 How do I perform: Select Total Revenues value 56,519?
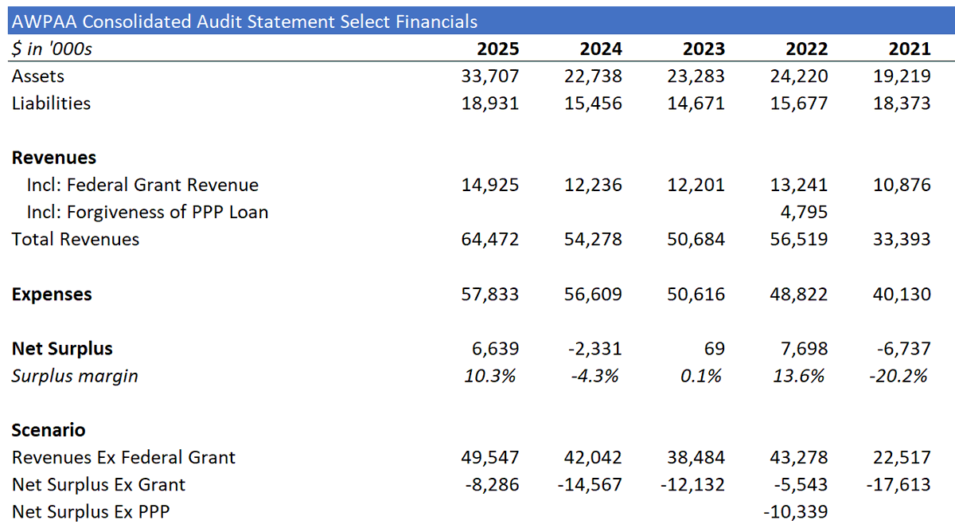(800, 239)
